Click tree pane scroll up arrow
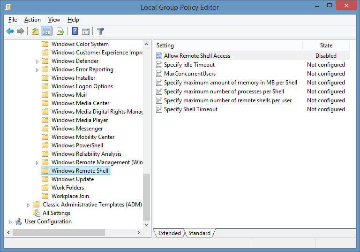Screen dimensions: 360x252 (x=146, y=44)
